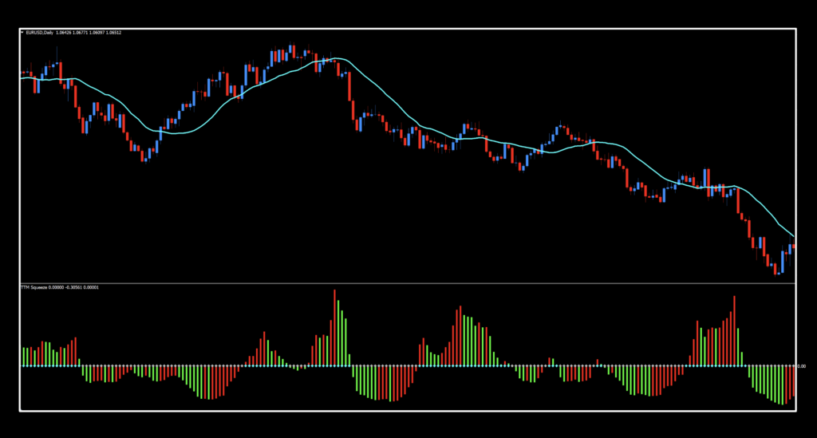Click the right end of the moving average line
This screenshot has height=438, width=817.
click(x=793, y=235)
